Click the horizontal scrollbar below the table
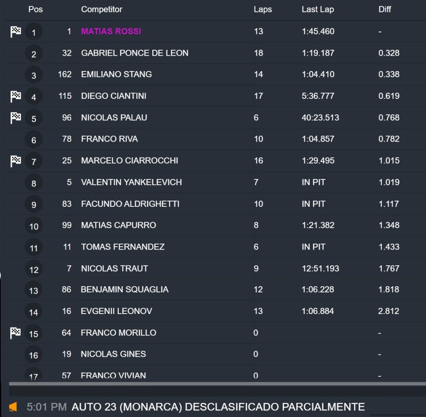Screen dimensions: 426x417 216,384
